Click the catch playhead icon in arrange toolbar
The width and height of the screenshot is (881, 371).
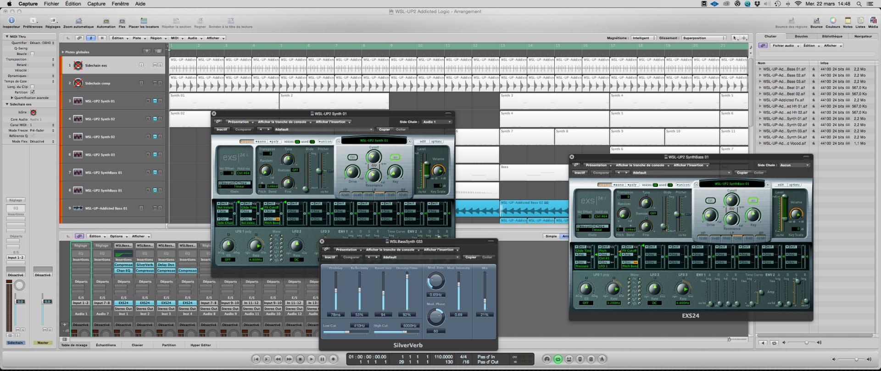coord(91,38)
